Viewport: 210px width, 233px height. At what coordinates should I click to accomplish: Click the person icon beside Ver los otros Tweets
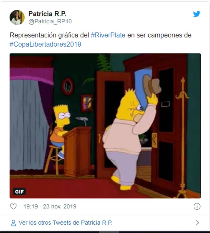[x=13, y=223]
